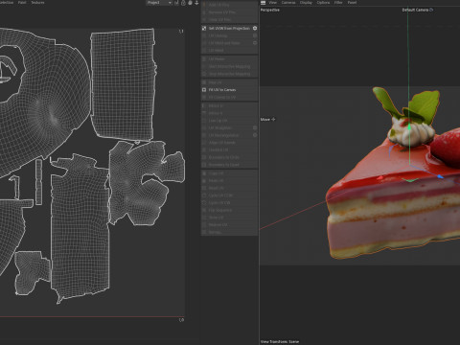Open the viewport Cameras menu
This screenshot has height=345, width=460.
[288, 3]
